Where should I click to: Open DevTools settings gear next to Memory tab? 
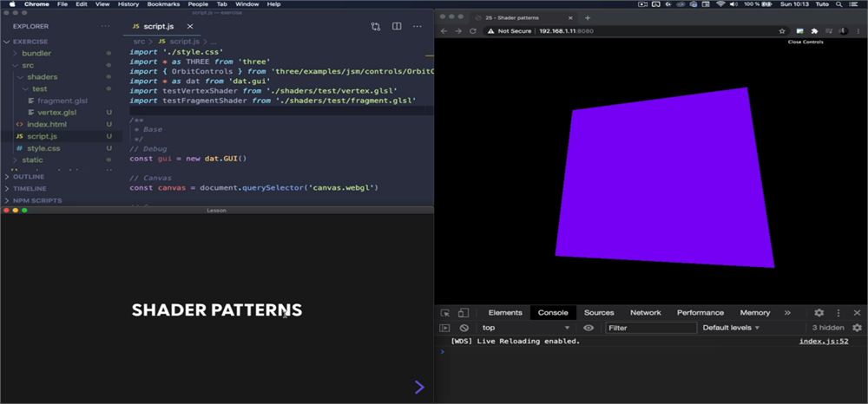click(819, 313)
